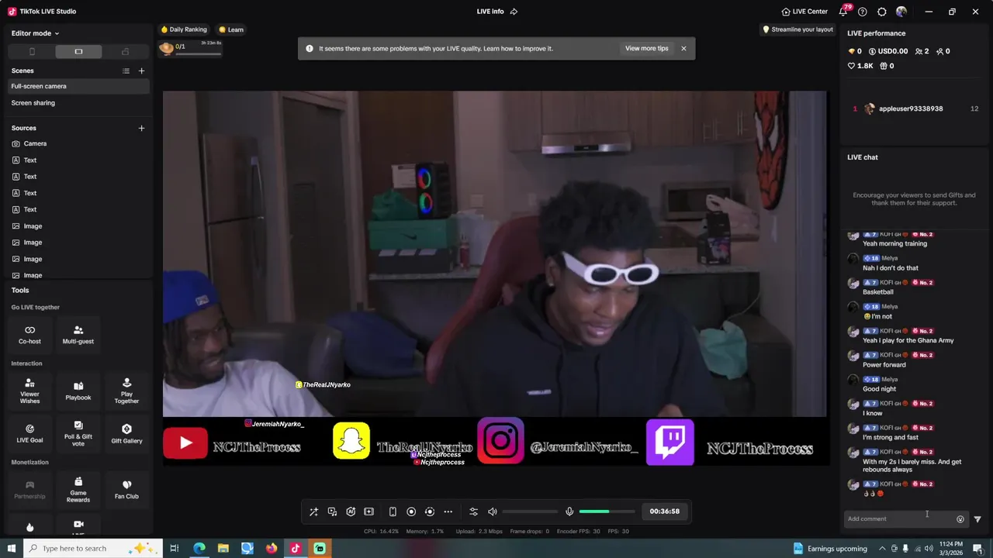Image resolution: width=993 pixels, height=558 pixels.
Task: Open the profile avatar menu
Action: click(x=901, y=12)
